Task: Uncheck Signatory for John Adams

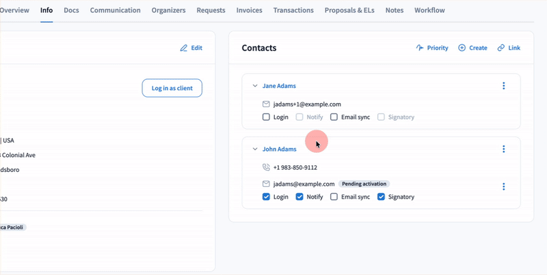Action: (x=381, y=197)
